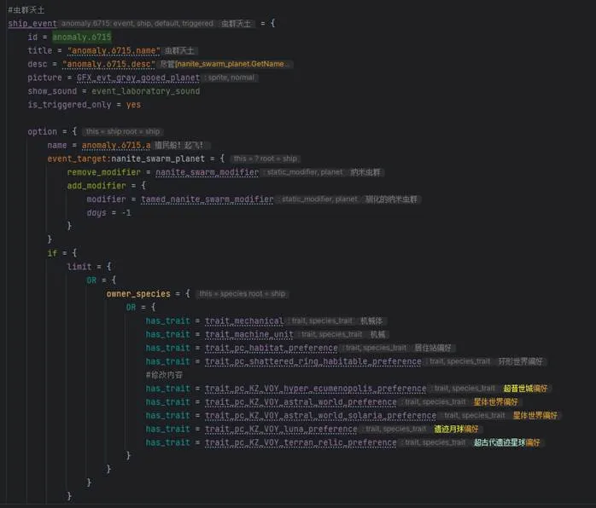Click the anomaly.6715.desc localisation key

(108, 64)
